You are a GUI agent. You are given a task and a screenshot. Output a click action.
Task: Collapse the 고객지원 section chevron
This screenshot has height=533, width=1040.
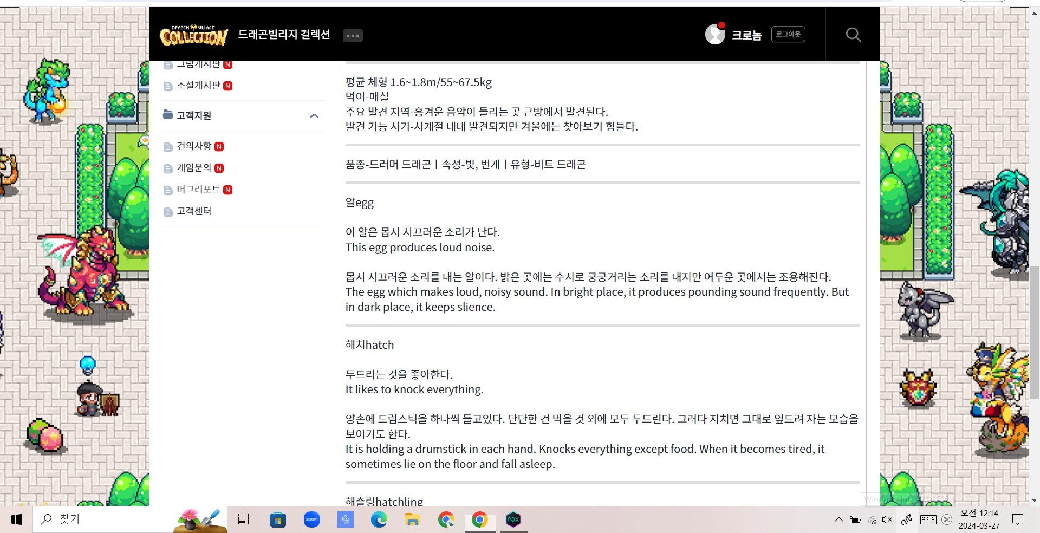coord(314,116)
